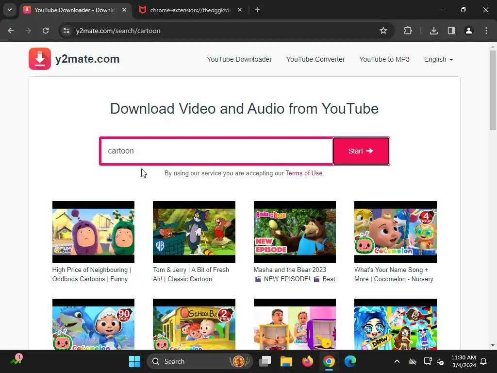497x373 pixels.
Task: Close the chrome-extension tab
Action: tap(240, 10)
